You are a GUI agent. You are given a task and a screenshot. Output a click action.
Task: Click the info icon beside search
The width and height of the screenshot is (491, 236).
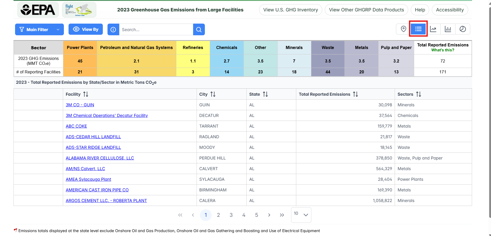tap(113, 30)
